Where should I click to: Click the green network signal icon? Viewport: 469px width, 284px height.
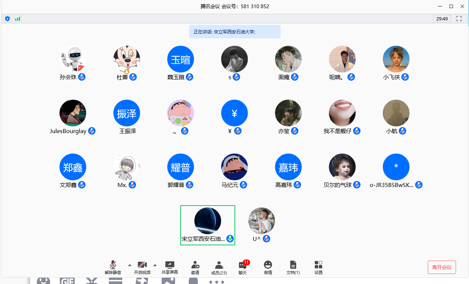pyautogui.click(x=17, y=19)
